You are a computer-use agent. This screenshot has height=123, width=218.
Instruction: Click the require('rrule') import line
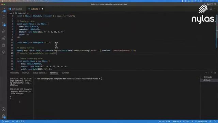[46, 16]
